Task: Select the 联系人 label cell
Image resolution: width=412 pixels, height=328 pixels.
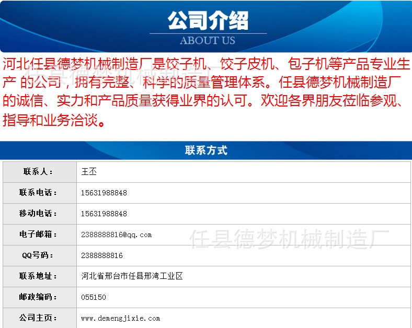Action: tap(40, 172)
